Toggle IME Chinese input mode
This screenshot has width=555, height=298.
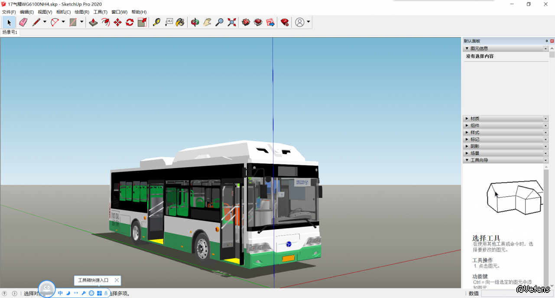coord(60,293)
